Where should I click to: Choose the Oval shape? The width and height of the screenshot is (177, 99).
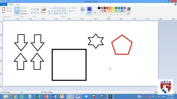[x=55, y=8]
